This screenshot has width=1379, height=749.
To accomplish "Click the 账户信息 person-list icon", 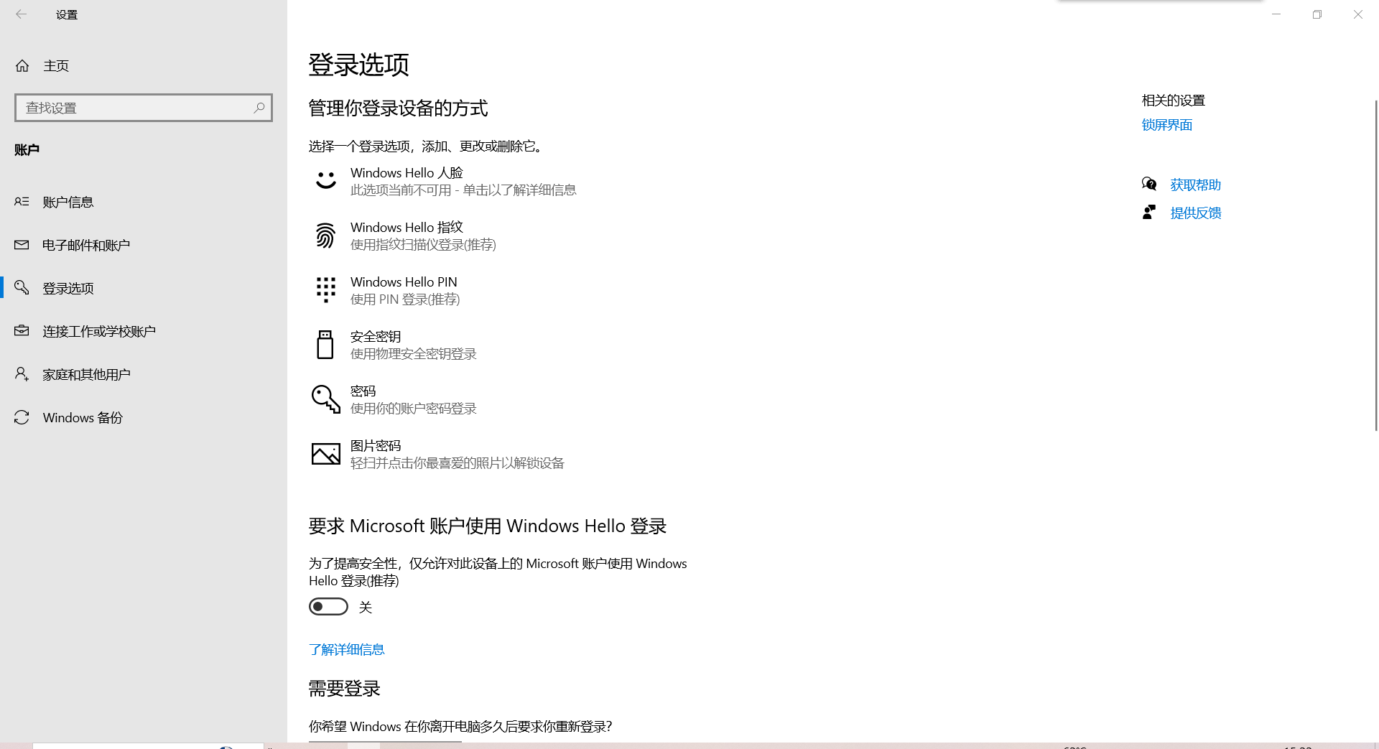I will click(x=22, y=202).
